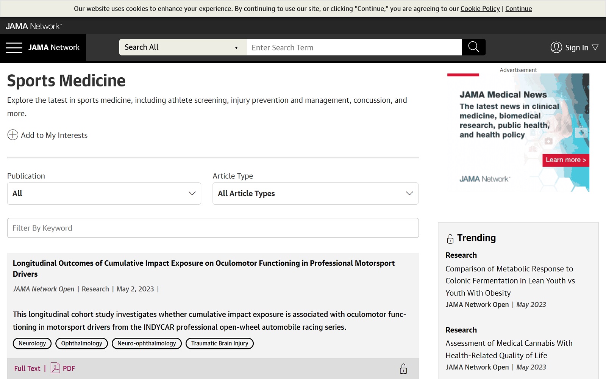
Task: Click the Sign In text
Action: 577,47
